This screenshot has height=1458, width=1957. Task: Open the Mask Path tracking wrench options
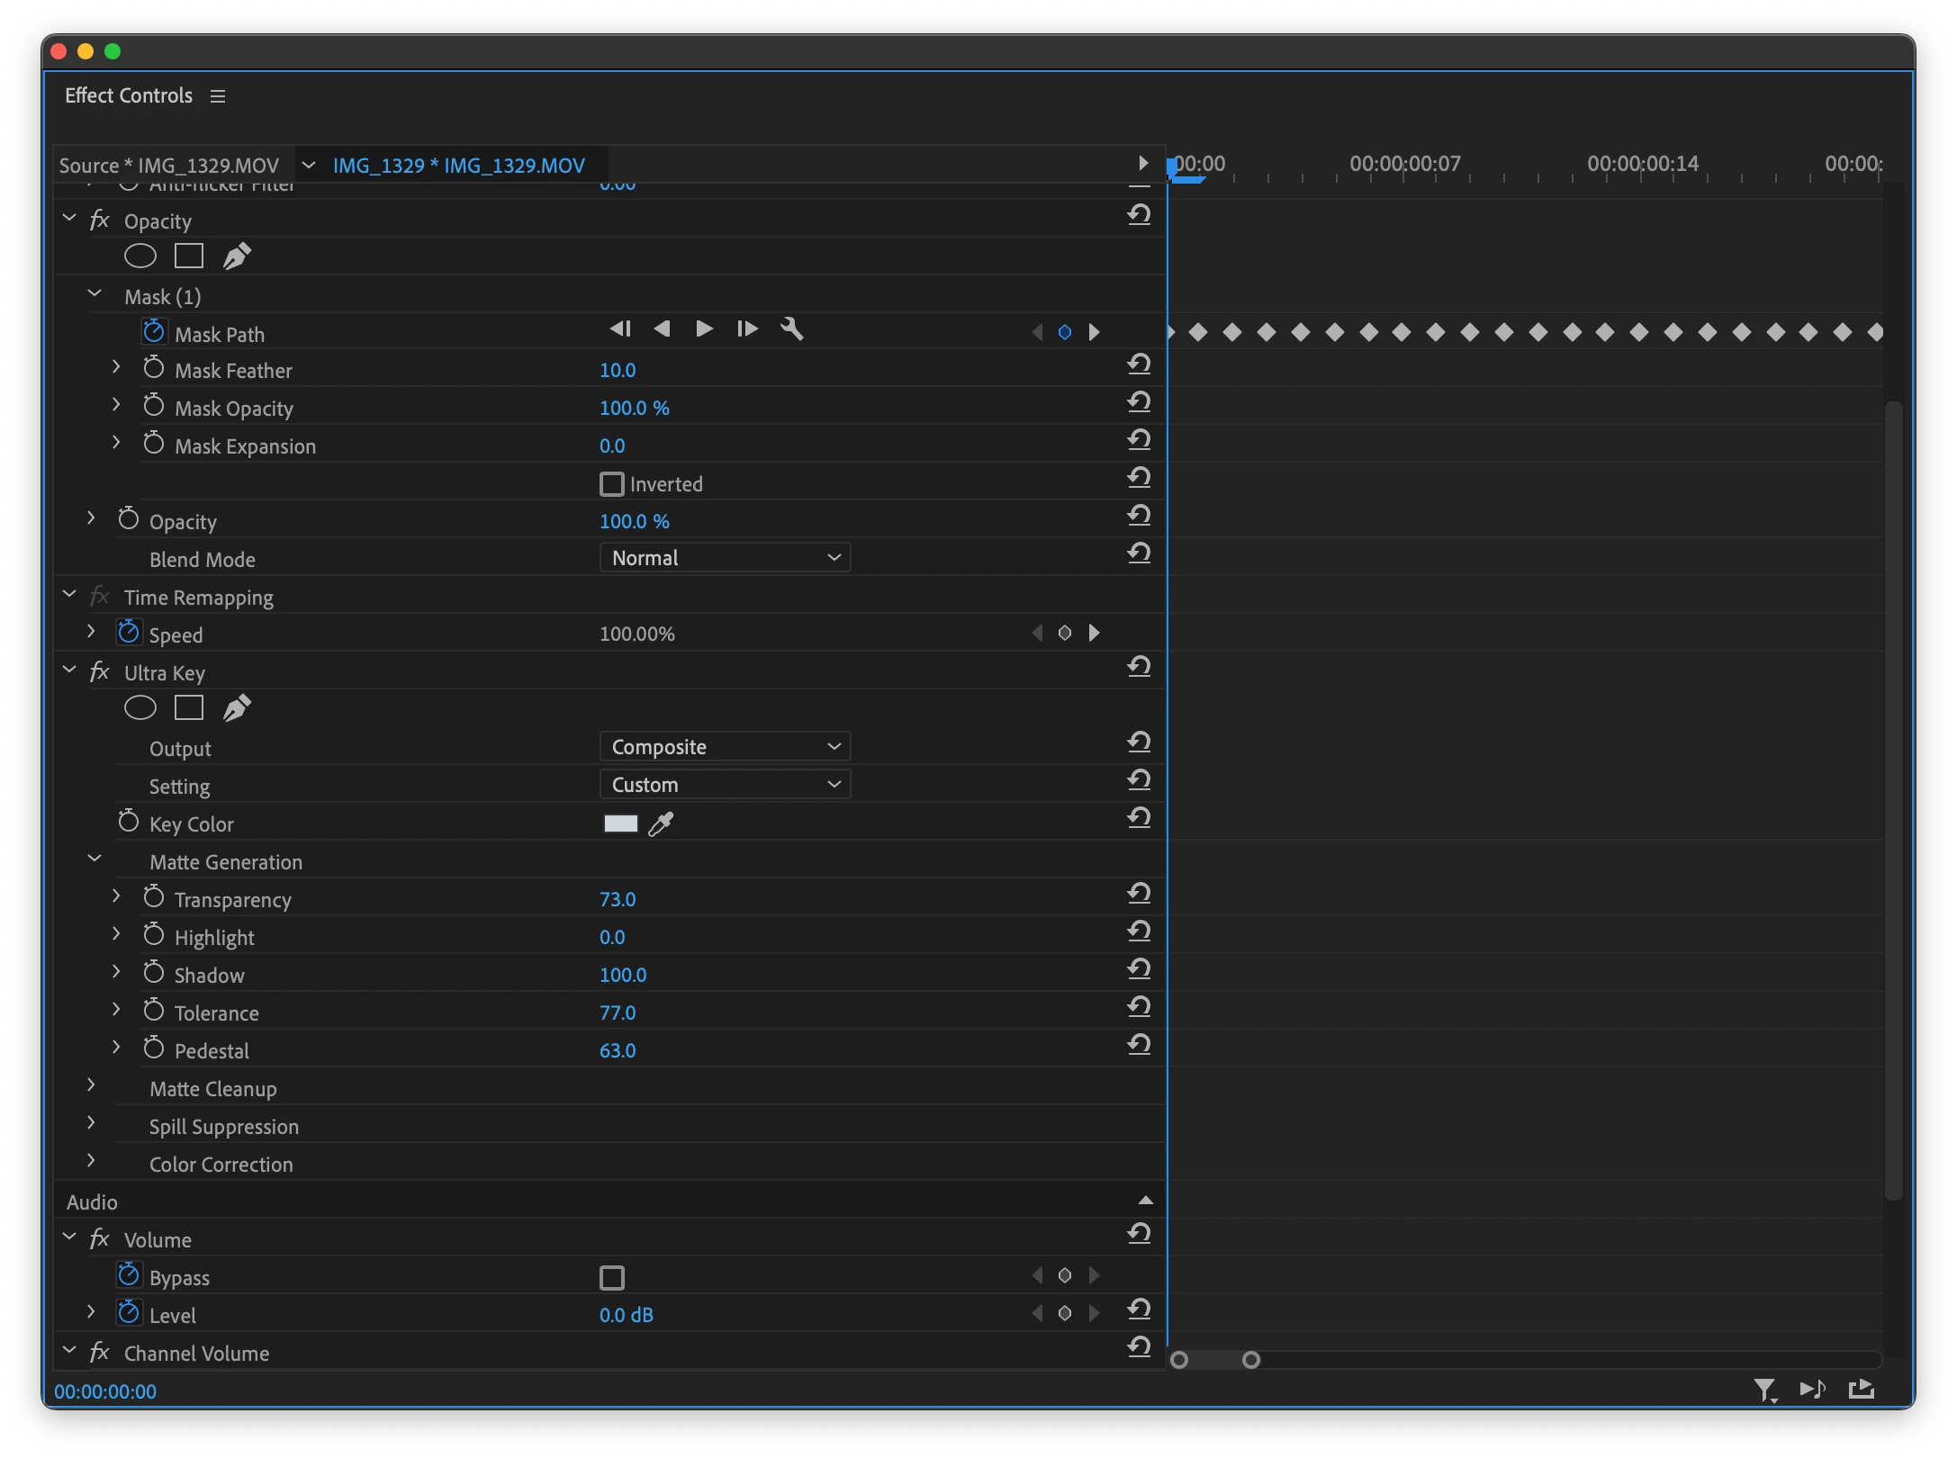(x=791, y=329)
